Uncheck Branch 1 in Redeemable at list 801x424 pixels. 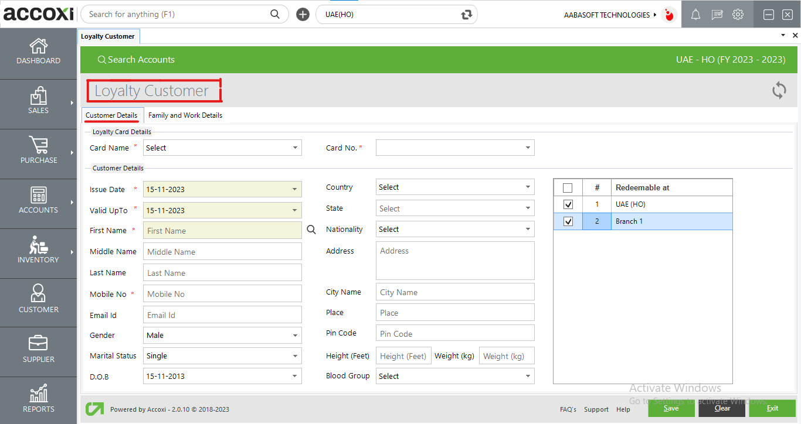(568, 221)
